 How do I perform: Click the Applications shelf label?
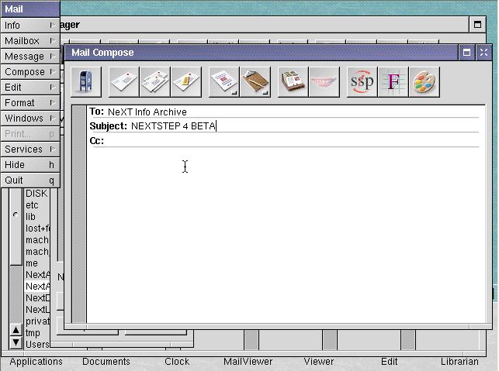(36, 362)
